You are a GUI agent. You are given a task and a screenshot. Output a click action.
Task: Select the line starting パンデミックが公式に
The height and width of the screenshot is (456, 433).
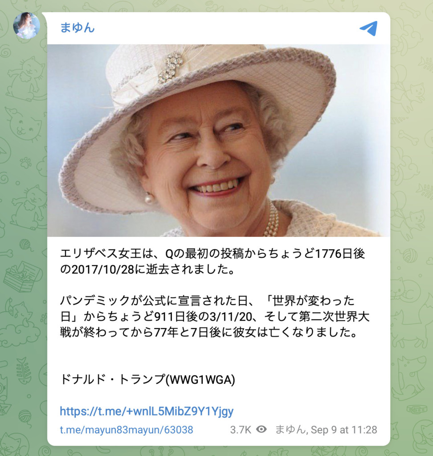[x=207, y=301]
